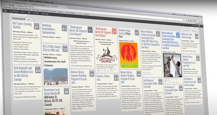Image resolution: width=217 pixels, height=115 pixels.
Task: Open the Share bookmark folder
Action: click(x=87, y=14)
